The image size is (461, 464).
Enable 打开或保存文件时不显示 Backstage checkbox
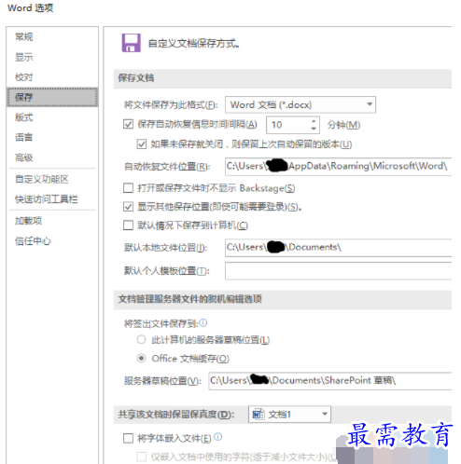pyautogui.click(x=128, y=188)
